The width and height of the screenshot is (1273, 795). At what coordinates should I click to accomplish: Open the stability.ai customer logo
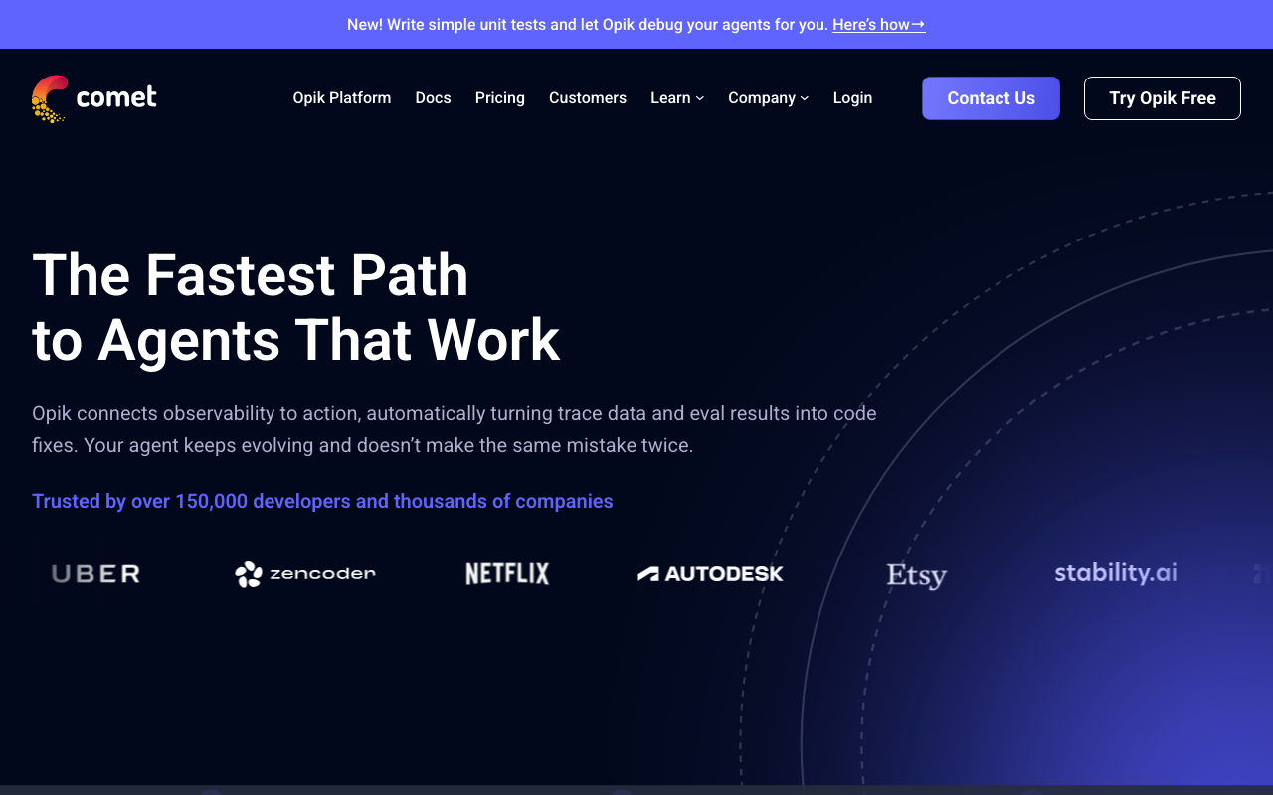1116,572
